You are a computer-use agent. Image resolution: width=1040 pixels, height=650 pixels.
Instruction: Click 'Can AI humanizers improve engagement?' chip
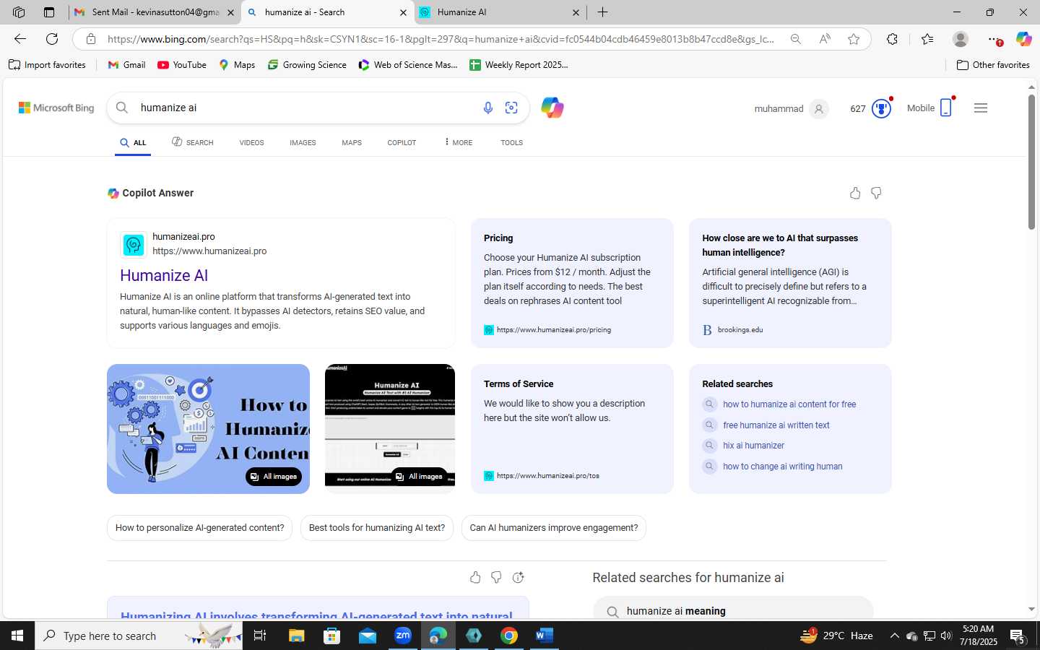click(x=553, y=528)
